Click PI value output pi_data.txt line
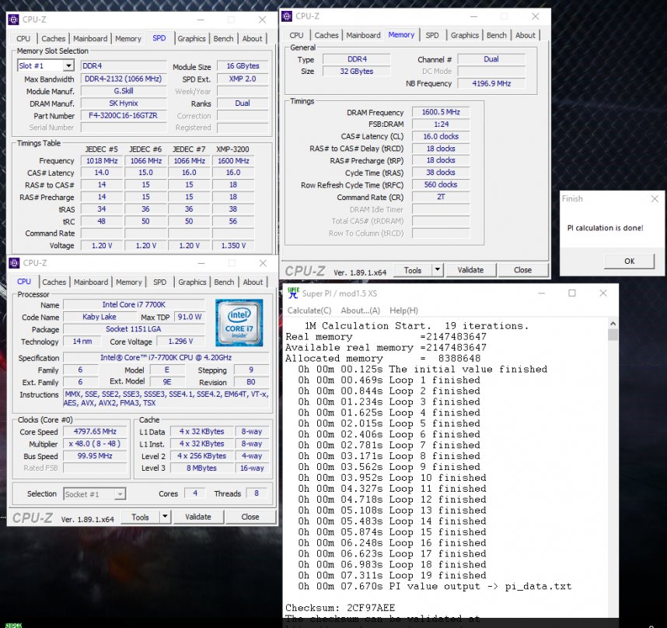This screenshot has height=628, width=667. (435, 586)
